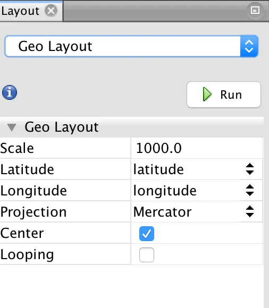Click the Longitude column chooser arrows
The height and width of the screenshot is (308, 269).
pos(250,190)
